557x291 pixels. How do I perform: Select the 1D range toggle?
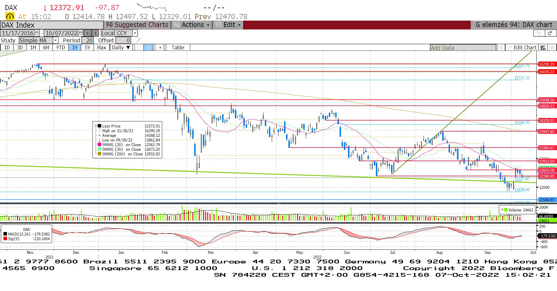pos(7,48)
